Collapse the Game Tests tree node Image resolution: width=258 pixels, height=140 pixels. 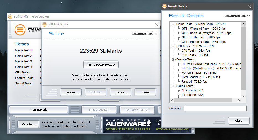coord(173,24)
